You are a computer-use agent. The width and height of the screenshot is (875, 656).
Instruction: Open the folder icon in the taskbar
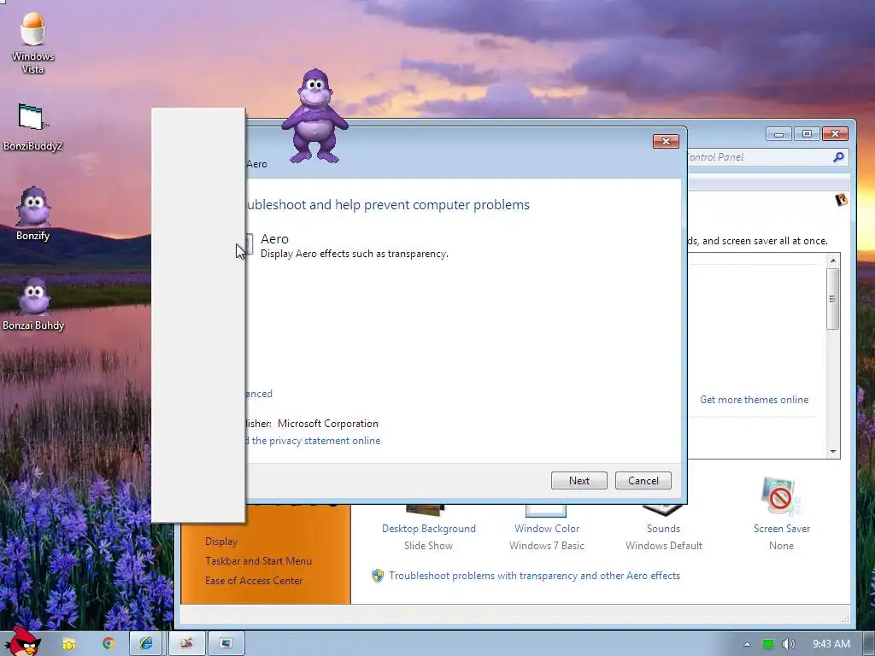point(68,644)
